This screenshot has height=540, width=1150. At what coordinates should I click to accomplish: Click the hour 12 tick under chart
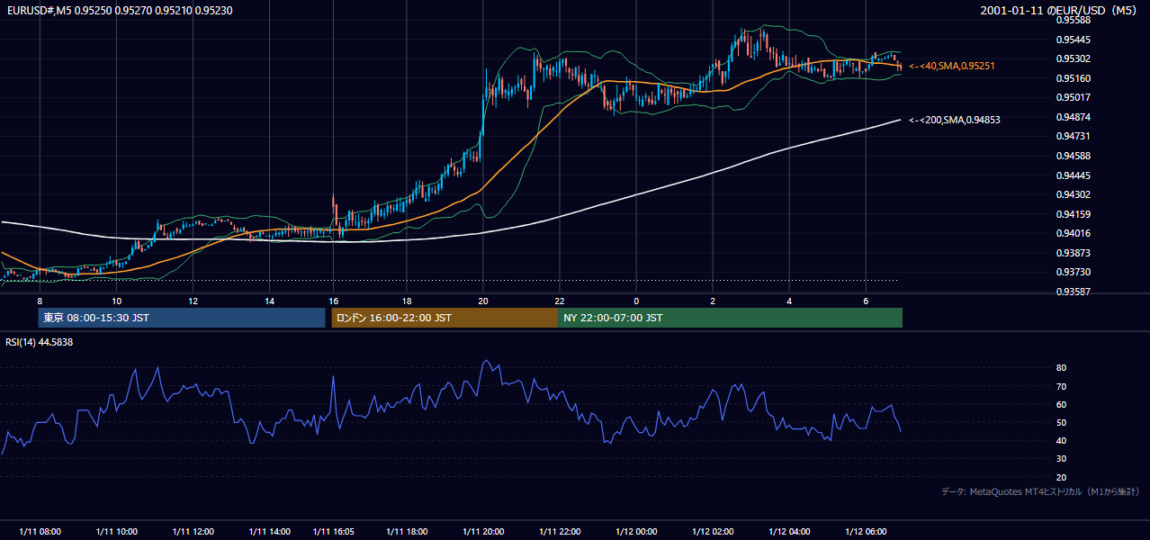(x=193, y=301)
